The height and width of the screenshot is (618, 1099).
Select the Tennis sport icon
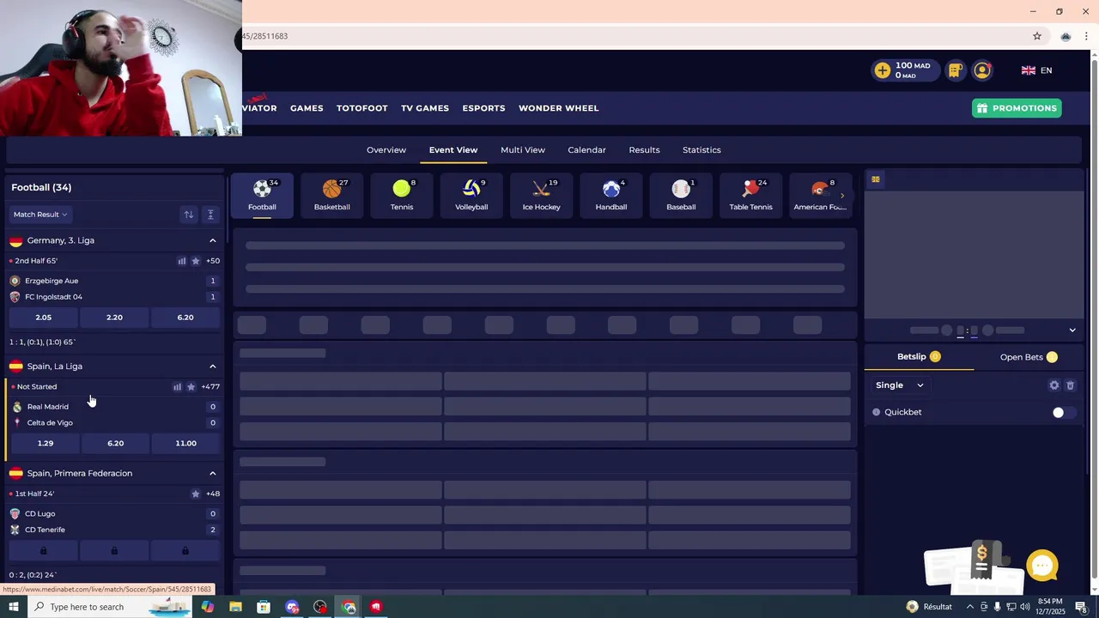pos(402,196)
